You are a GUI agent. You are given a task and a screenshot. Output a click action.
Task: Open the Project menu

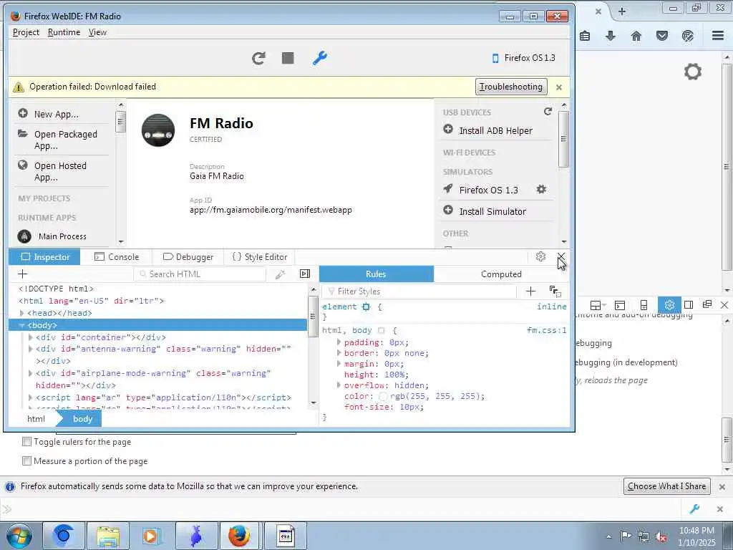pyautogui.click(x=26, y=32)
